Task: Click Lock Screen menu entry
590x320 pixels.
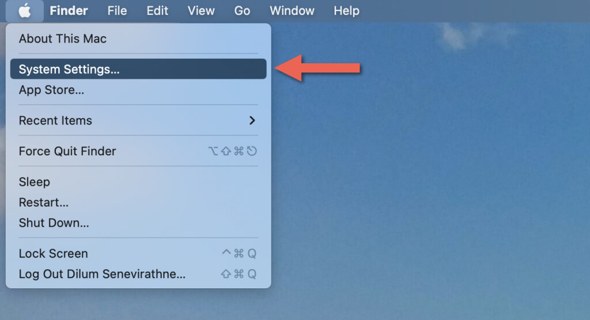Action: point(54,254)
